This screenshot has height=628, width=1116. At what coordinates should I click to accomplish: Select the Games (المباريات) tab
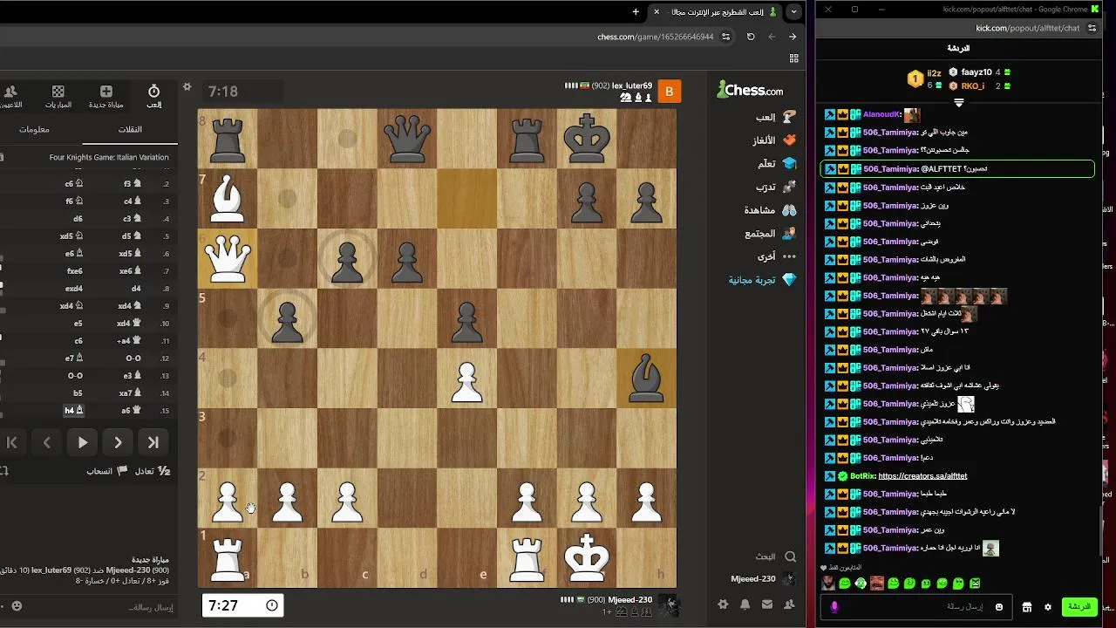click(x=58, y=96)
